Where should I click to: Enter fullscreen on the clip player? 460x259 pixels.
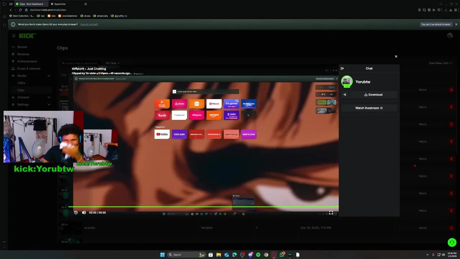pos(331,213)
